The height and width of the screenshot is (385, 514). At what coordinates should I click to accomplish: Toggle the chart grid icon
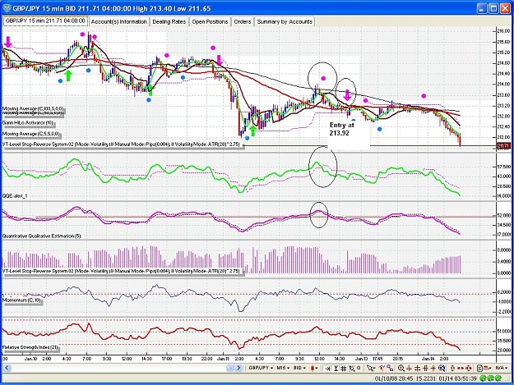(344, 369)
